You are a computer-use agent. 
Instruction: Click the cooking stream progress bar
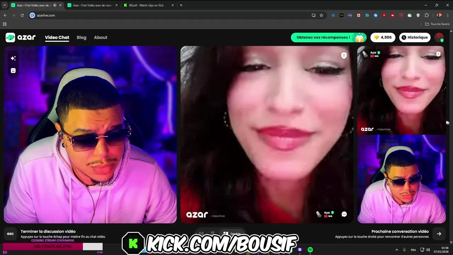pyautogui.click(x=52, y=246)
